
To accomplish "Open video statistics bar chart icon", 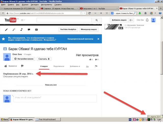I will (x=87, y=66).
